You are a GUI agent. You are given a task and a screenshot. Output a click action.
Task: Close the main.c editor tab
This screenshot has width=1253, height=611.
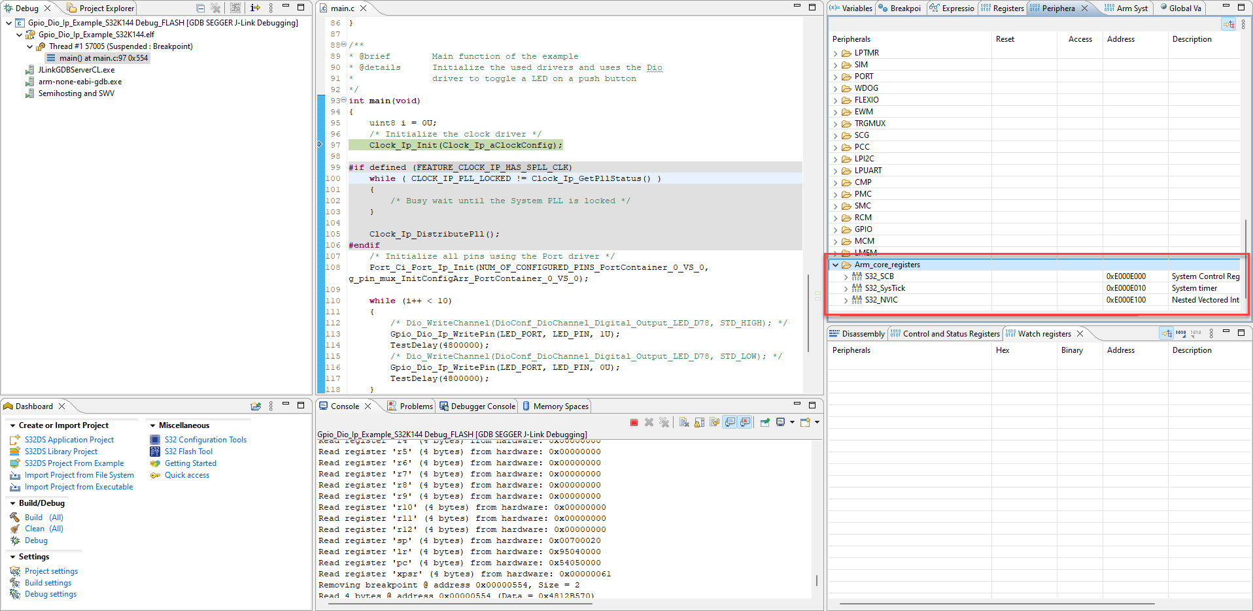pos(363,8)
